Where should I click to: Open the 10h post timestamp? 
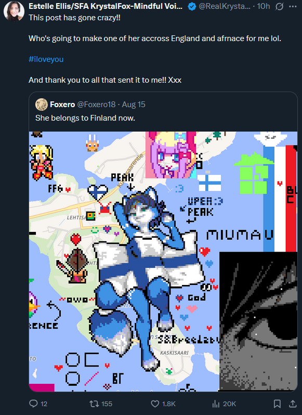click(x=264, y=6)
